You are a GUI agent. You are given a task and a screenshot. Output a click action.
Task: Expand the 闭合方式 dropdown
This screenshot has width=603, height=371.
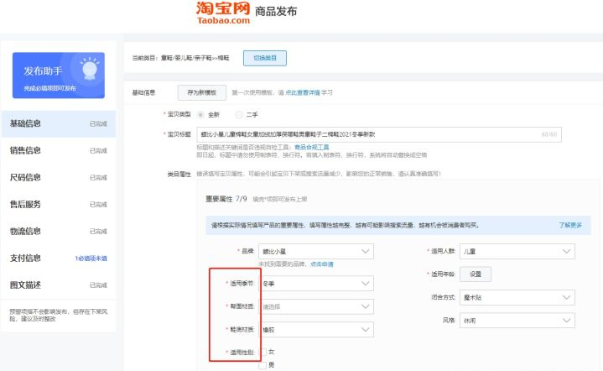[x=518, y=298]
